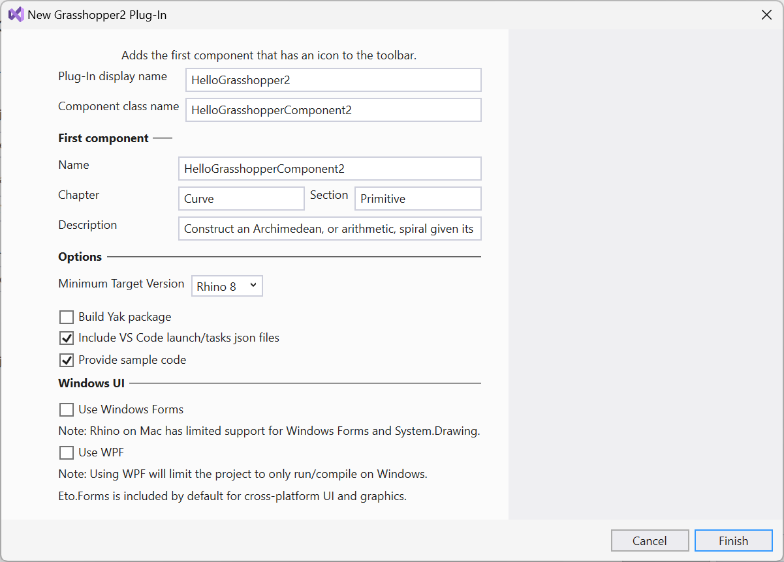
Task: Close the New Grasshopper2 Plug-In dialog
Action: (x=766, y=14)
